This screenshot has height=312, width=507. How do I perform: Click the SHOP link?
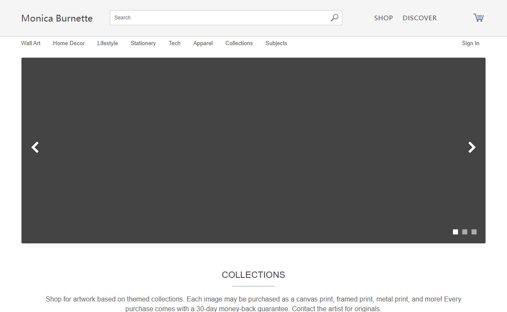pyautogui.click(x=384, y=18)
